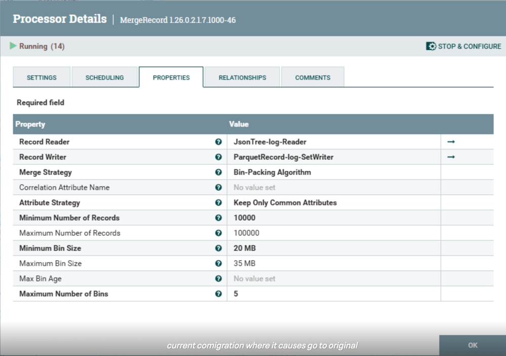Switch to the Comments tab
Image resolution: width=506 pixels, height=356 pixels.
click(313, 78)
